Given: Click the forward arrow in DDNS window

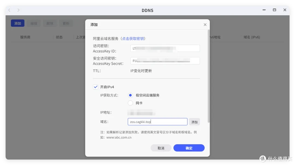Looking at the screenshot, I should (18, 10).
